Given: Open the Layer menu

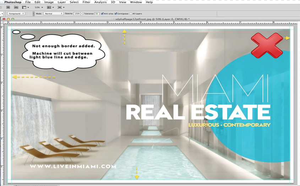Looking at the screenshot, I should click(62, 2).
